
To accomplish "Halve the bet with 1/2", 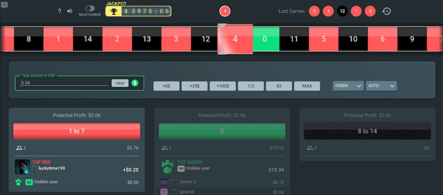I will [x=251, y=86].
